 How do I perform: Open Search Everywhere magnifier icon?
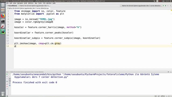(x=171, y=6)
